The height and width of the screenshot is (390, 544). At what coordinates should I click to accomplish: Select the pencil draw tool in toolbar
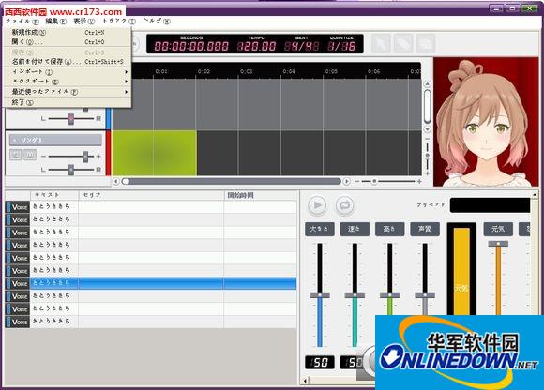(403, 44)
